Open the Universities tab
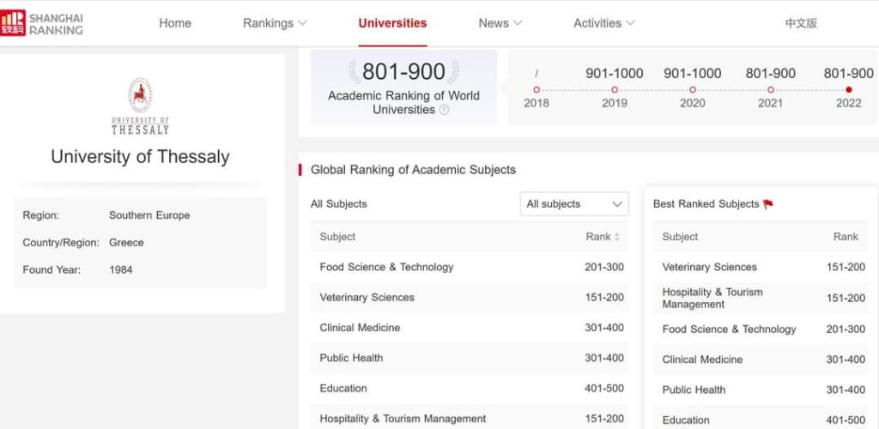 coord(392,23)
